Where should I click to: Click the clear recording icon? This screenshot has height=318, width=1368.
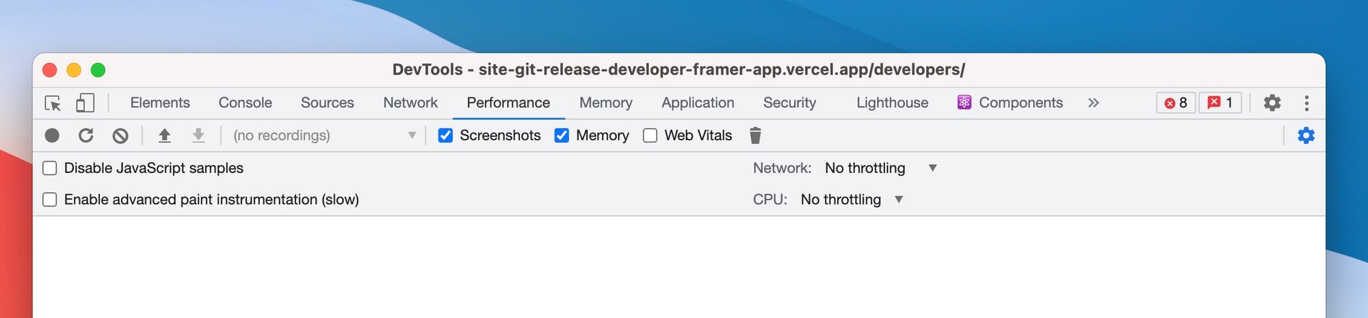(x=120, y=135)
